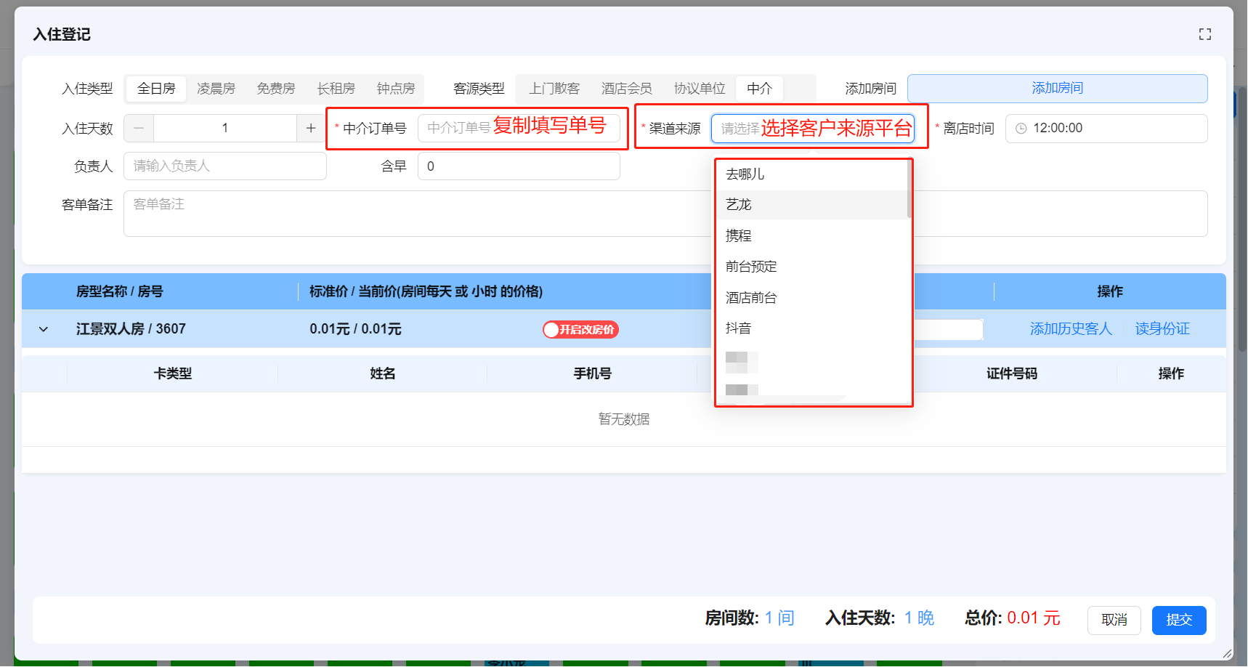Screen dimensions: 1248x667
Task: Click the 读身份证 link
Action: [x=1162, y=329]
